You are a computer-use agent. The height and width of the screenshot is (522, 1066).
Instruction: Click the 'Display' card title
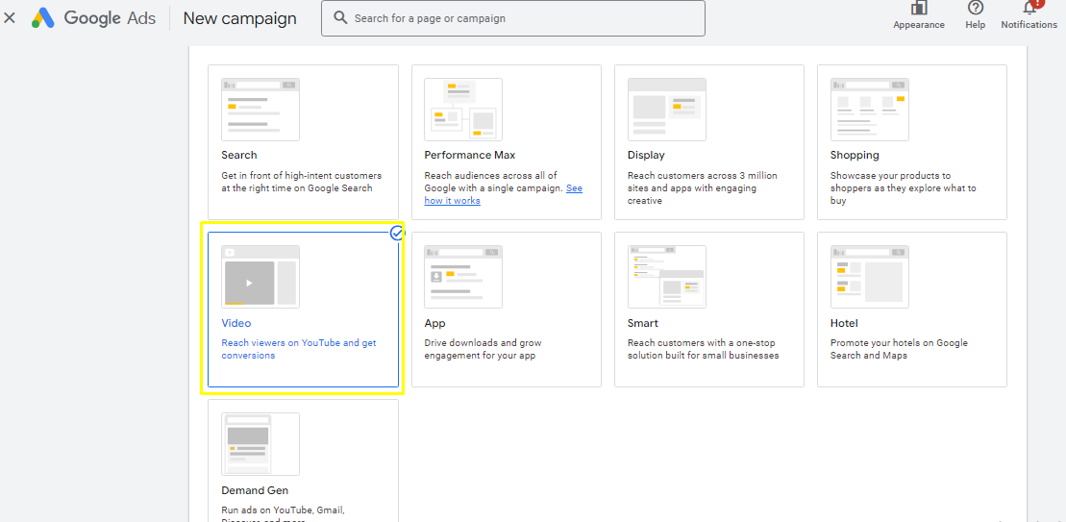click(x=646, y=155)
